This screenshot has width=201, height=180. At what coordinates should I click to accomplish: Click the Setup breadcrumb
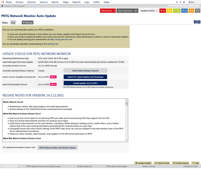[x=8, y=6]
